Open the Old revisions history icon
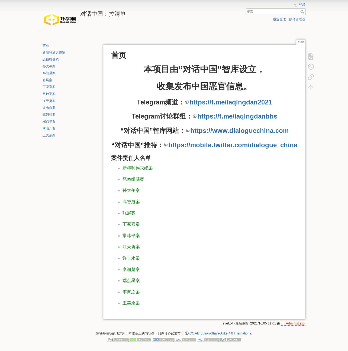Viewport: 348px width, 351px height. coord(311,67)
